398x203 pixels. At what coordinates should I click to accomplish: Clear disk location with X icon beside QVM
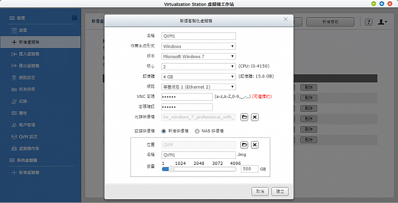(x=255, y=145)
